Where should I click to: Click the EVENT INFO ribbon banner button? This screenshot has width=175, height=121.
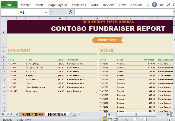pyautogui.click(x=107, y=40)
